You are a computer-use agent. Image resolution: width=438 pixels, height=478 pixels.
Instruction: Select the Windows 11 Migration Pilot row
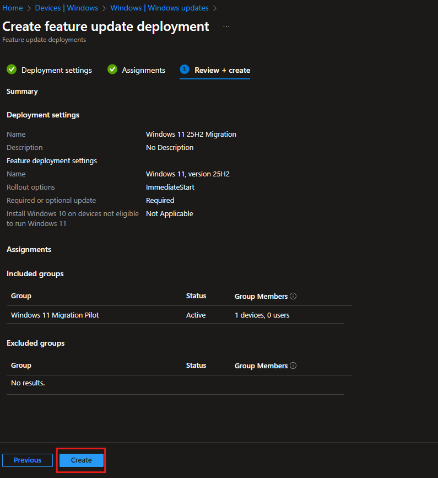click(55, 315)
